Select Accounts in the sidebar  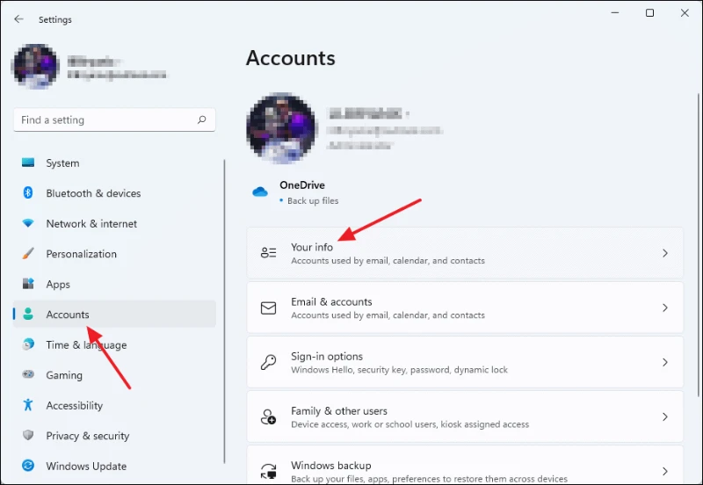pyautogui.click(x=114, y=315)
